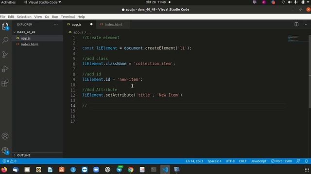Open the Terminal menu
The image size is (311, 174).
pos(68,17)
